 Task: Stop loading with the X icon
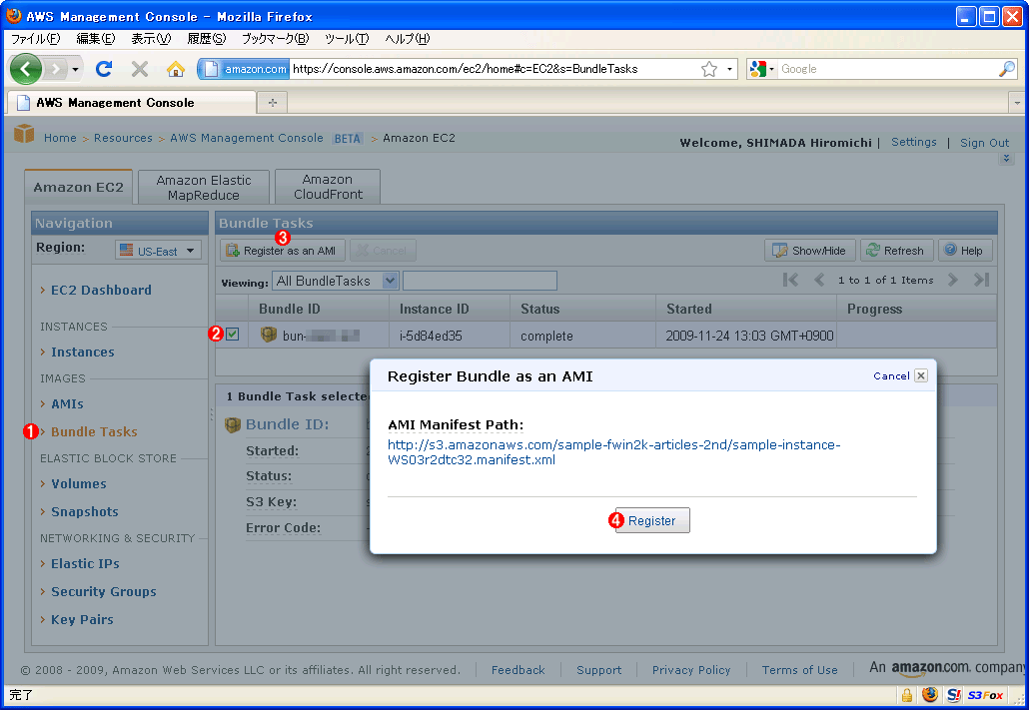139,68
